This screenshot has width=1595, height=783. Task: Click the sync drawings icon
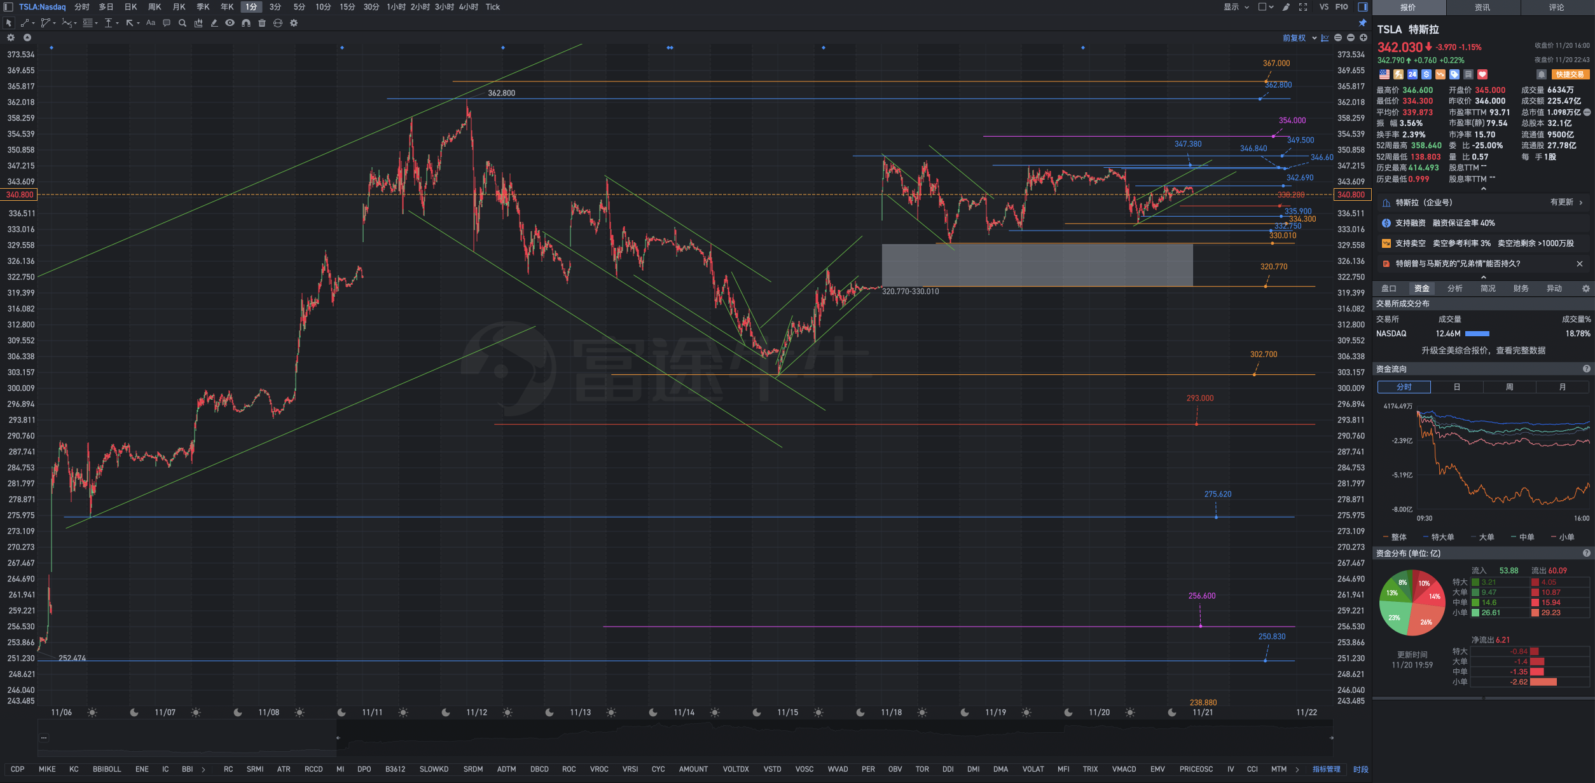point(278,23)
